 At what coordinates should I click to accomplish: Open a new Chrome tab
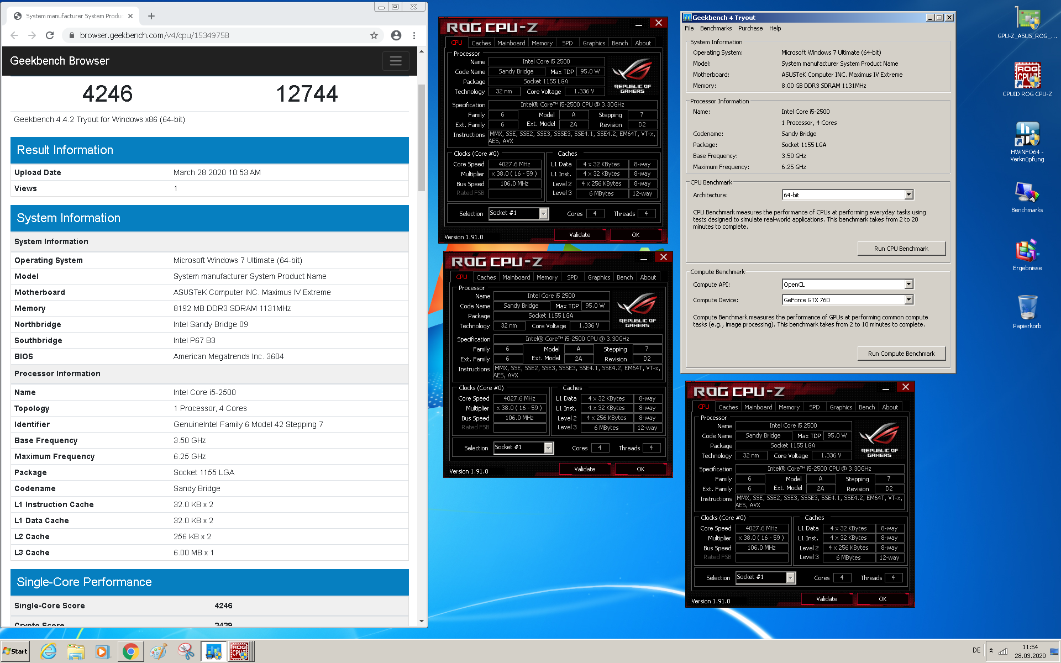pyautogui.click(x=151, y=16)
